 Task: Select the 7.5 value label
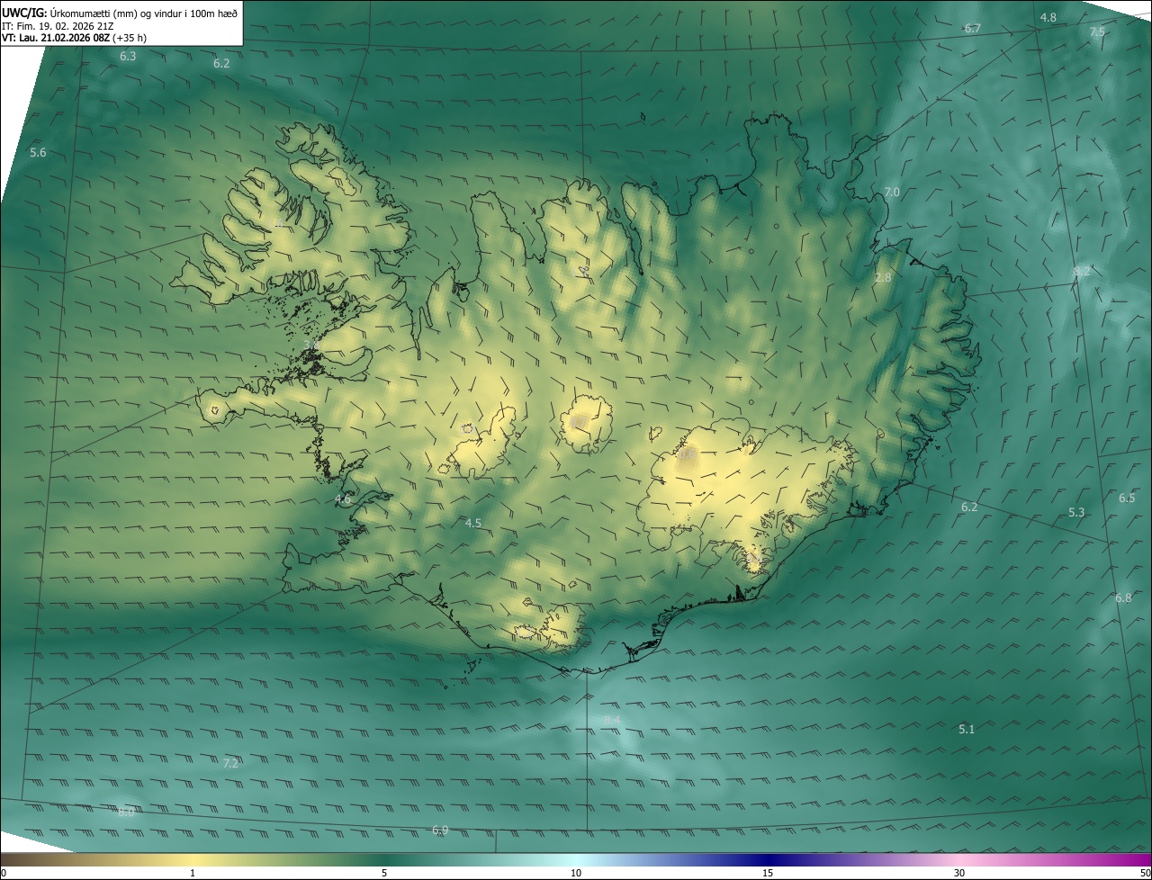[1097, 32]
